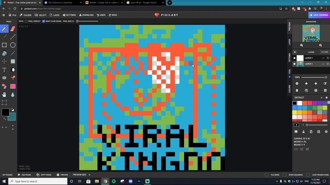Select the Move tool

click(4, 62)
